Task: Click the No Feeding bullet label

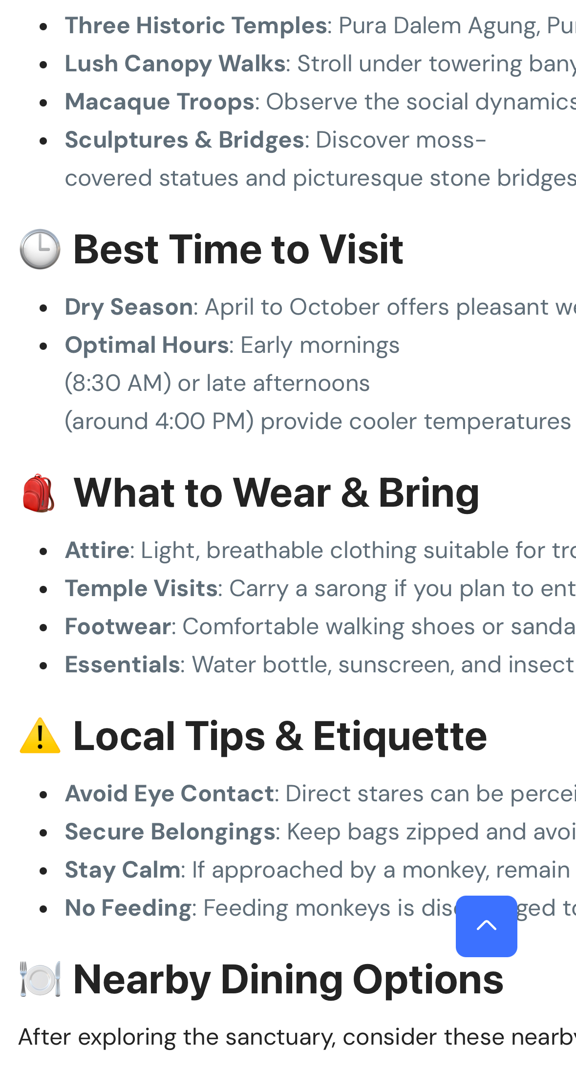Action: click(128, 908)
